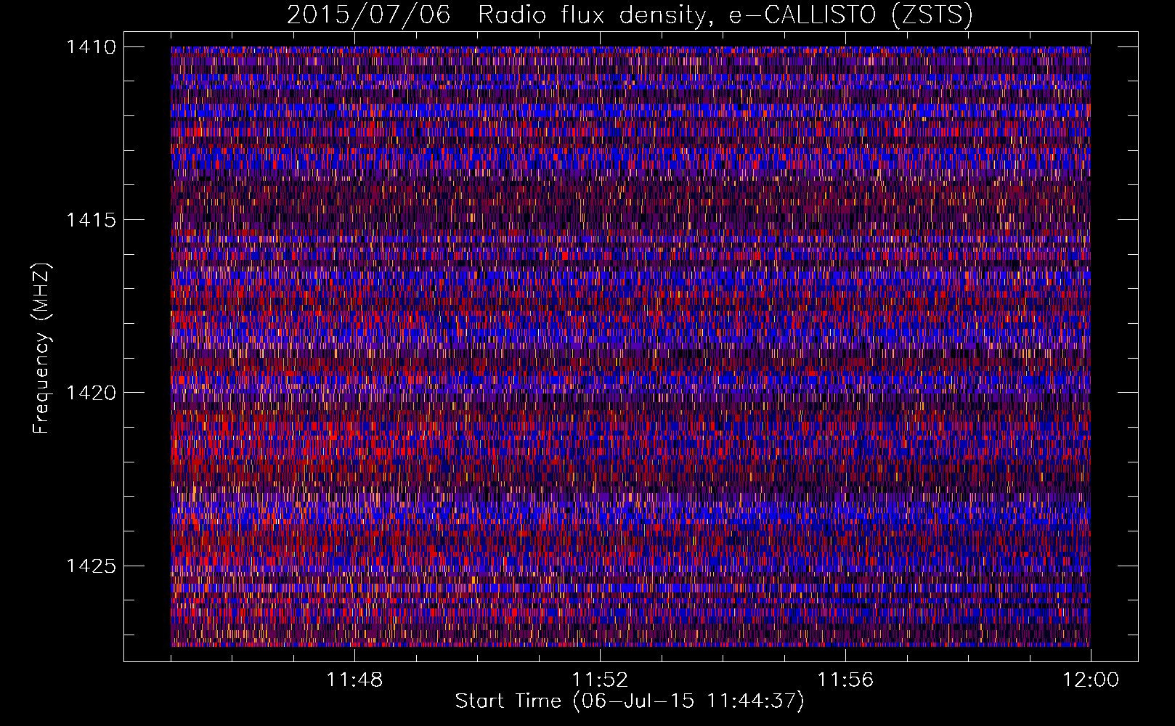Select the 1425 frequency axis label
Viewport: 1175px width, 726px height.
(91, 566)
